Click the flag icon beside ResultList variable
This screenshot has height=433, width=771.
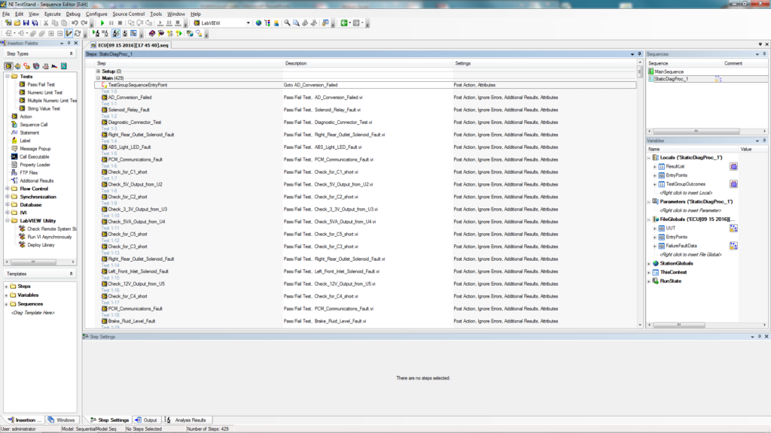click(x=733, y=166)
